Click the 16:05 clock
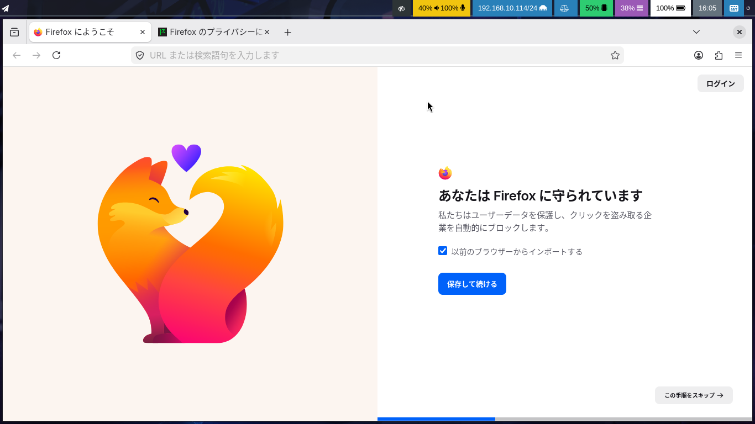 [x=707, y=8]
